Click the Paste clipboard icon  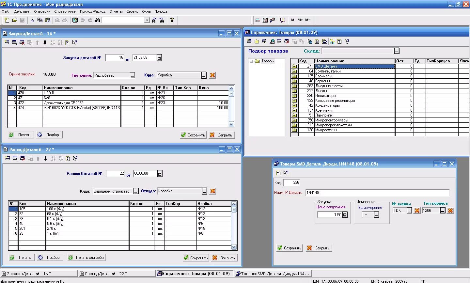tap(47, 20)
